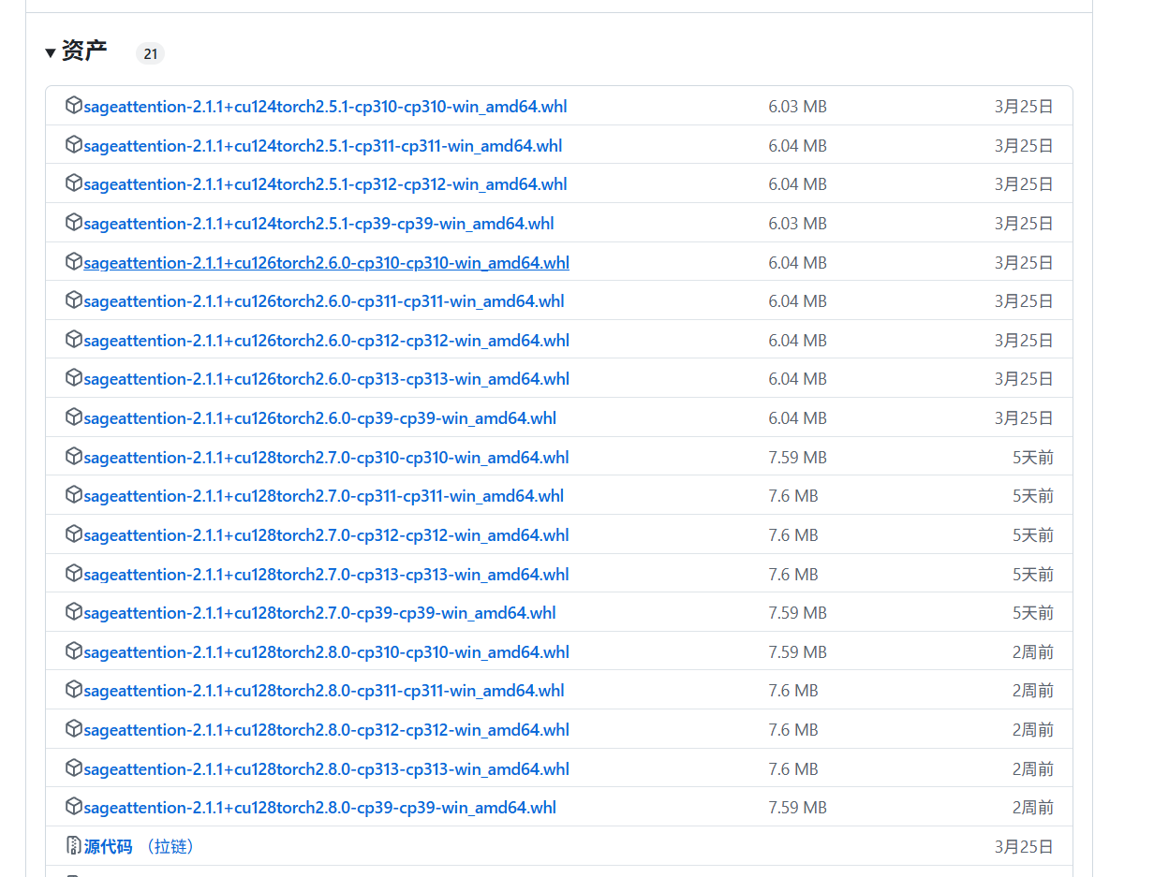Download cu124torch2.5.1-cp312 wheel file

(325, 184)
